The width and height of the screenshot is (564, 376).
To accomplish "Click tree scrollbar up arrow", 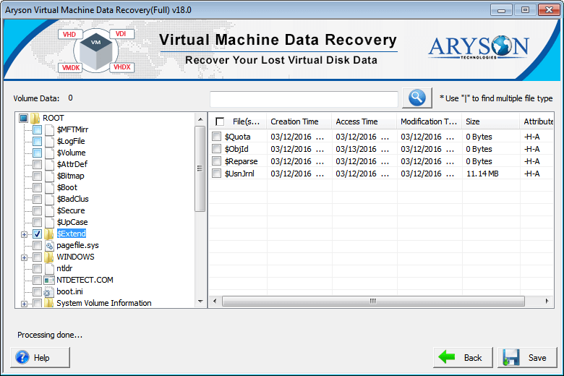I will 200,119.
